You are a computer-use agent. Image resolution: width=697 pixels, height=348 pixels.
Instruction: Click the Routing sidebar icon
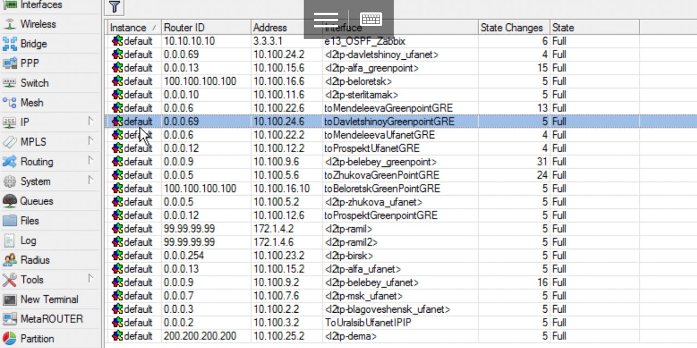pyautogui.click(x=9, y=161)
